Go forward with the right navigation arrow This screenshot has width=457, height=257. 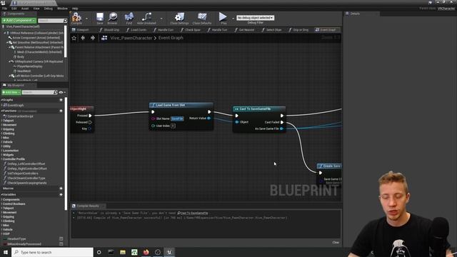pos(92,38)
